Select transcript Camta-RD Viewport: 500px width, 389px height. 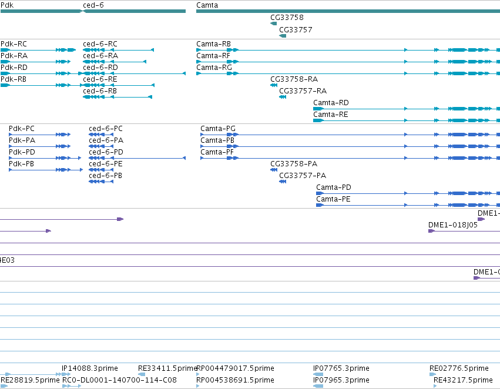click(331, 103)
